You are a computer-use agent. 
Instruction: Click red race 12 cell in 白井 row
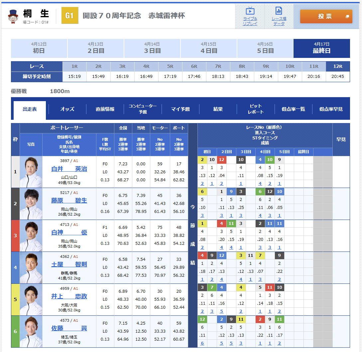click(x=222, y=159)
